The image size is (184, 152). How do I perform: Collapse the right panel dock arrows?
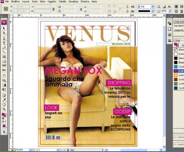pyautogui.click(x=171, y=16)
